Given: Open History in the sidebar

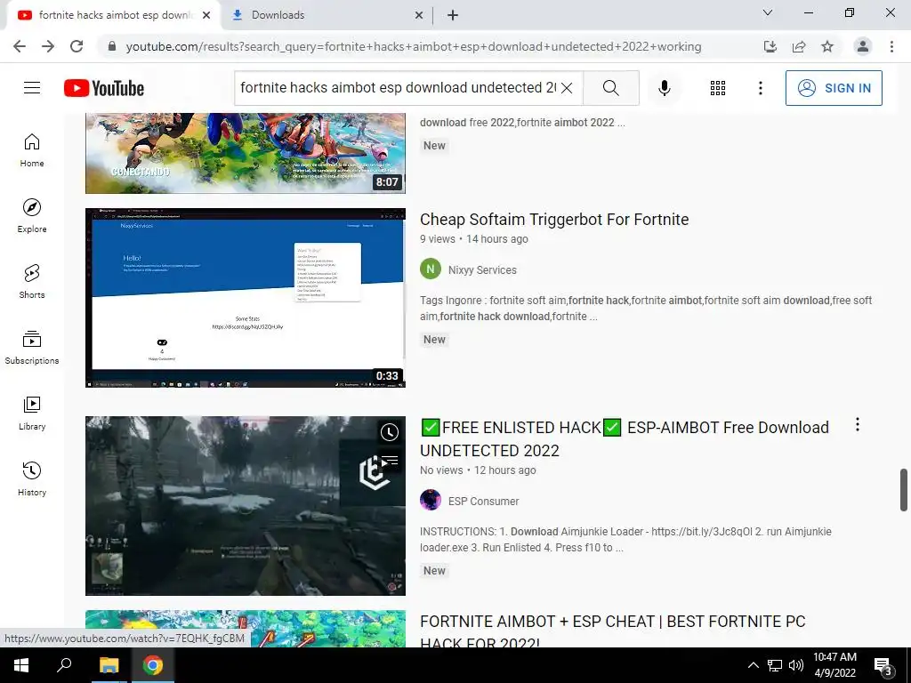Looking at the screenshot, I should (32, 478).
